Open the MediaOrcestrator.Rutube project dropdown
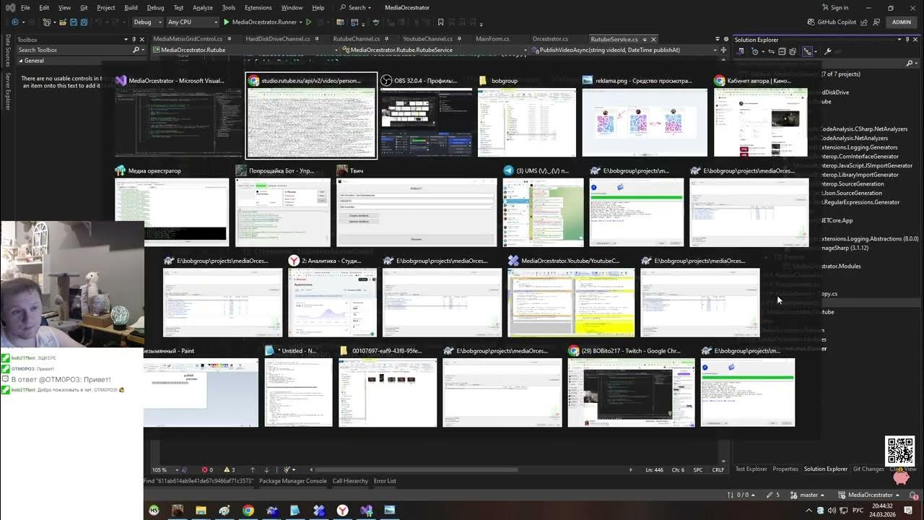The height and width of the screenshot is (520, 924). (245, 50)
